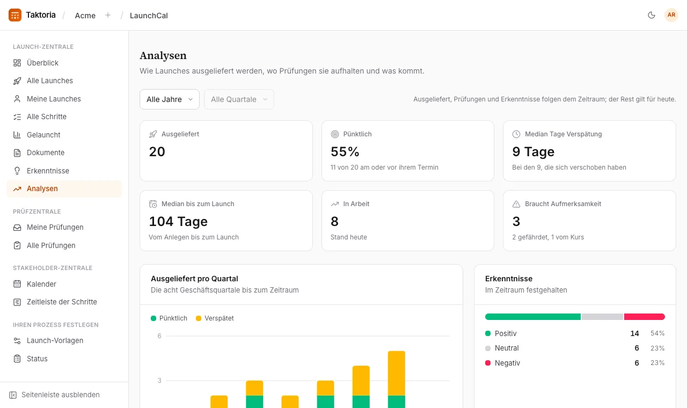The width and height of the screenshot is (687, 408).
Task: Click the "104 Tage" value
Action: coord(178,221)
